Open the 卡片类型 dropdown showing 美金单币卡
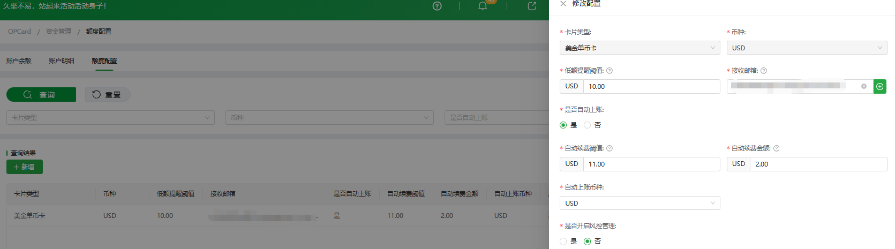The width and height of the screenshot is (895, 249). click(640, 48)
